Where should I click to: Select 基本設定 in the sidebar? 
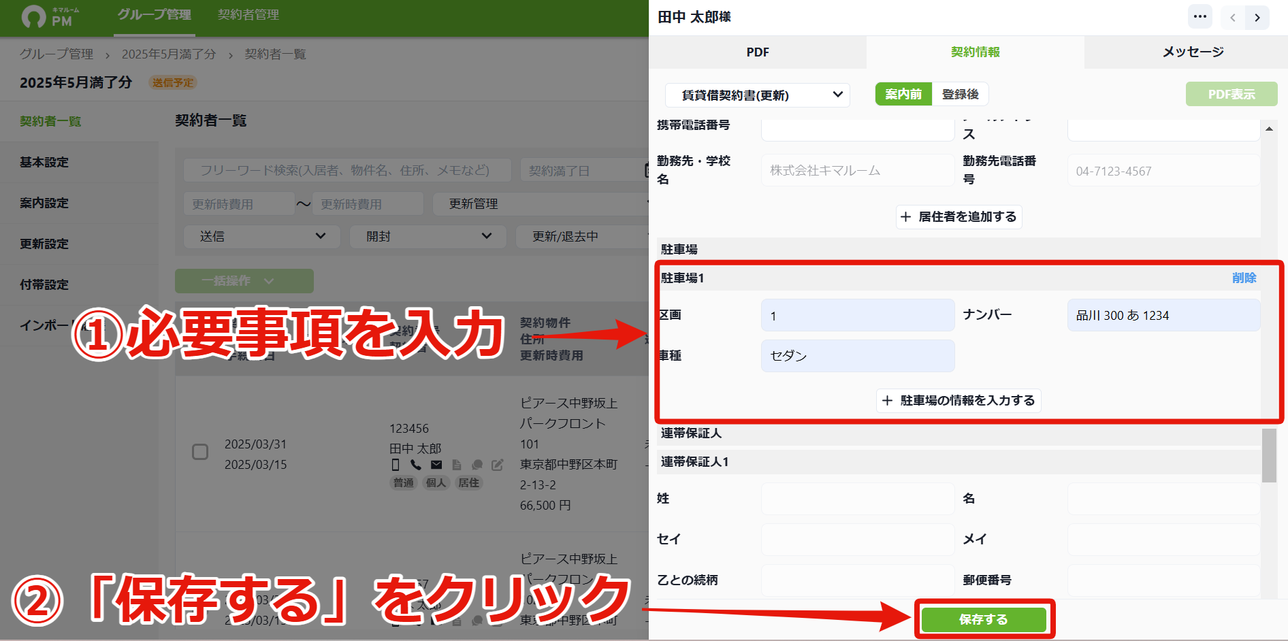[79, 162]
